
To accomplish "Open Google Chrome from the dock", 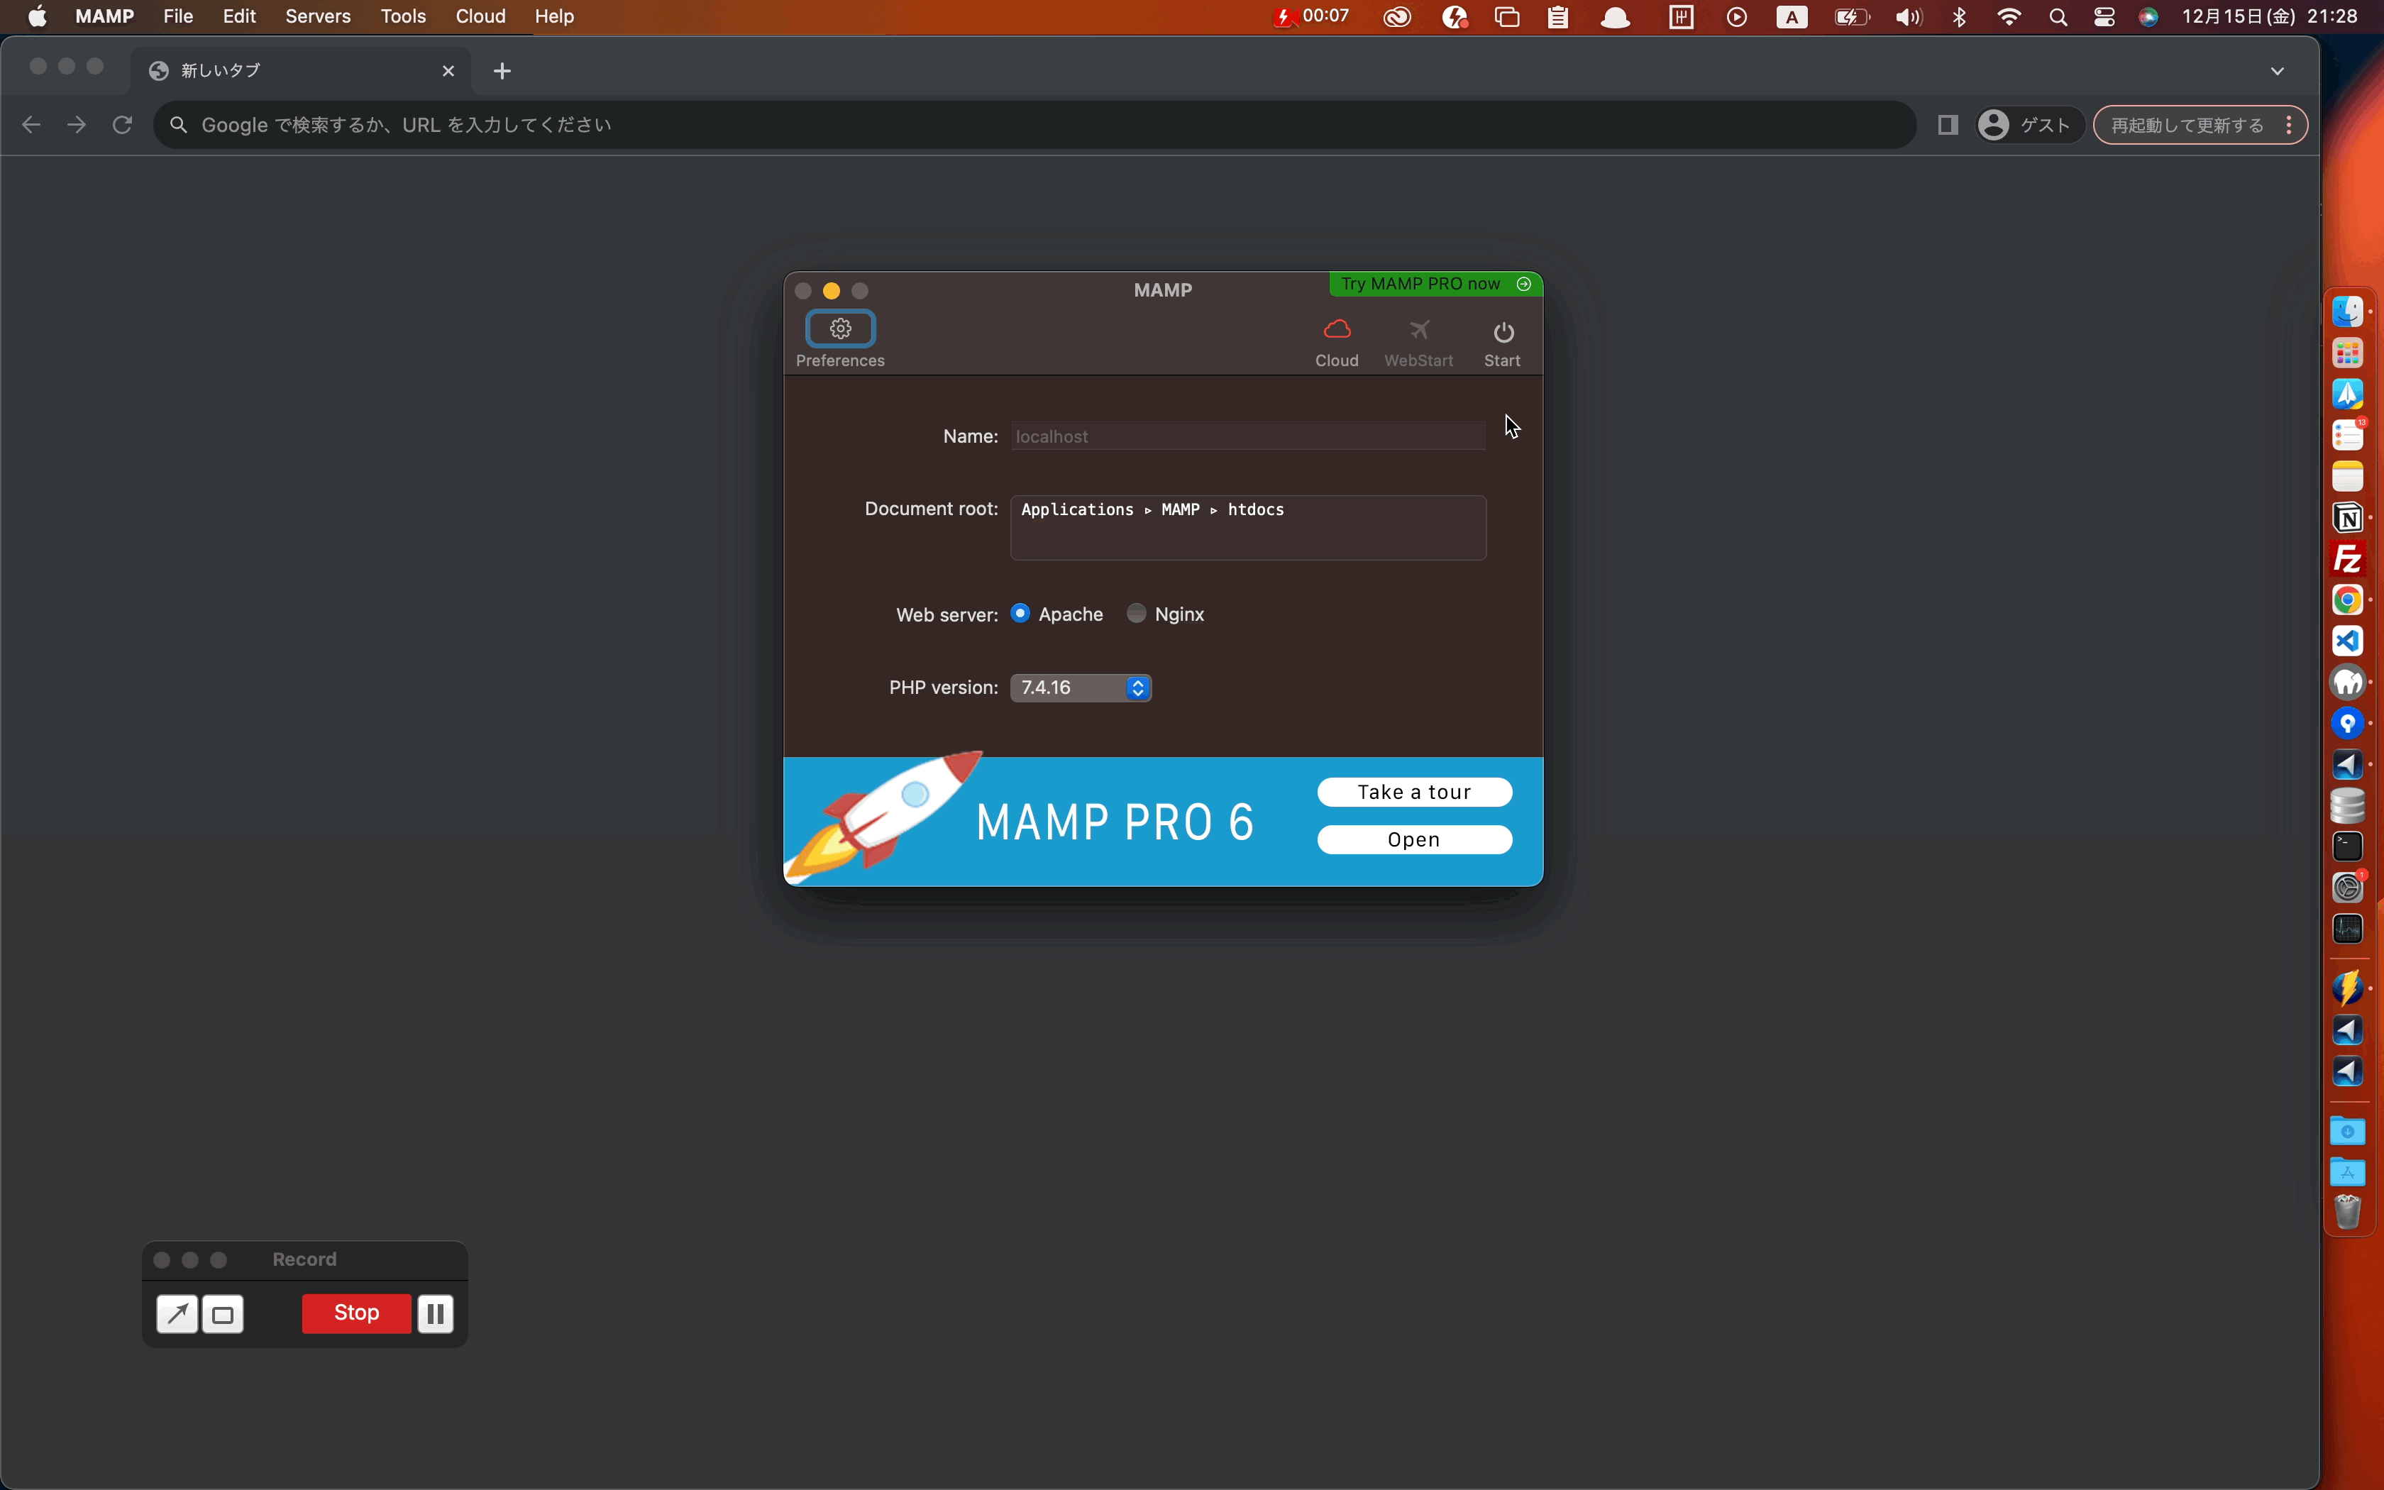I will pyautogui.click(x=2348, y=599).
